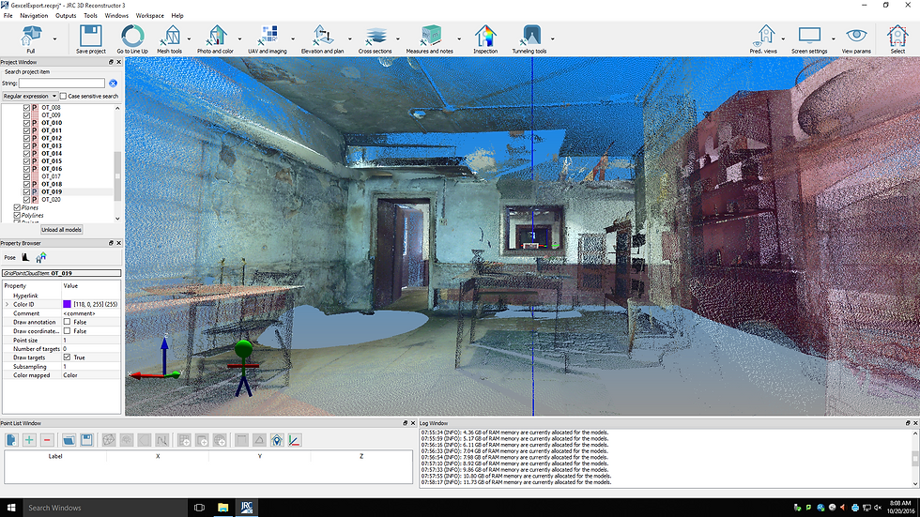
Task: Open the Tunneling tools dropdown arrow
Action: pos(553,39)
